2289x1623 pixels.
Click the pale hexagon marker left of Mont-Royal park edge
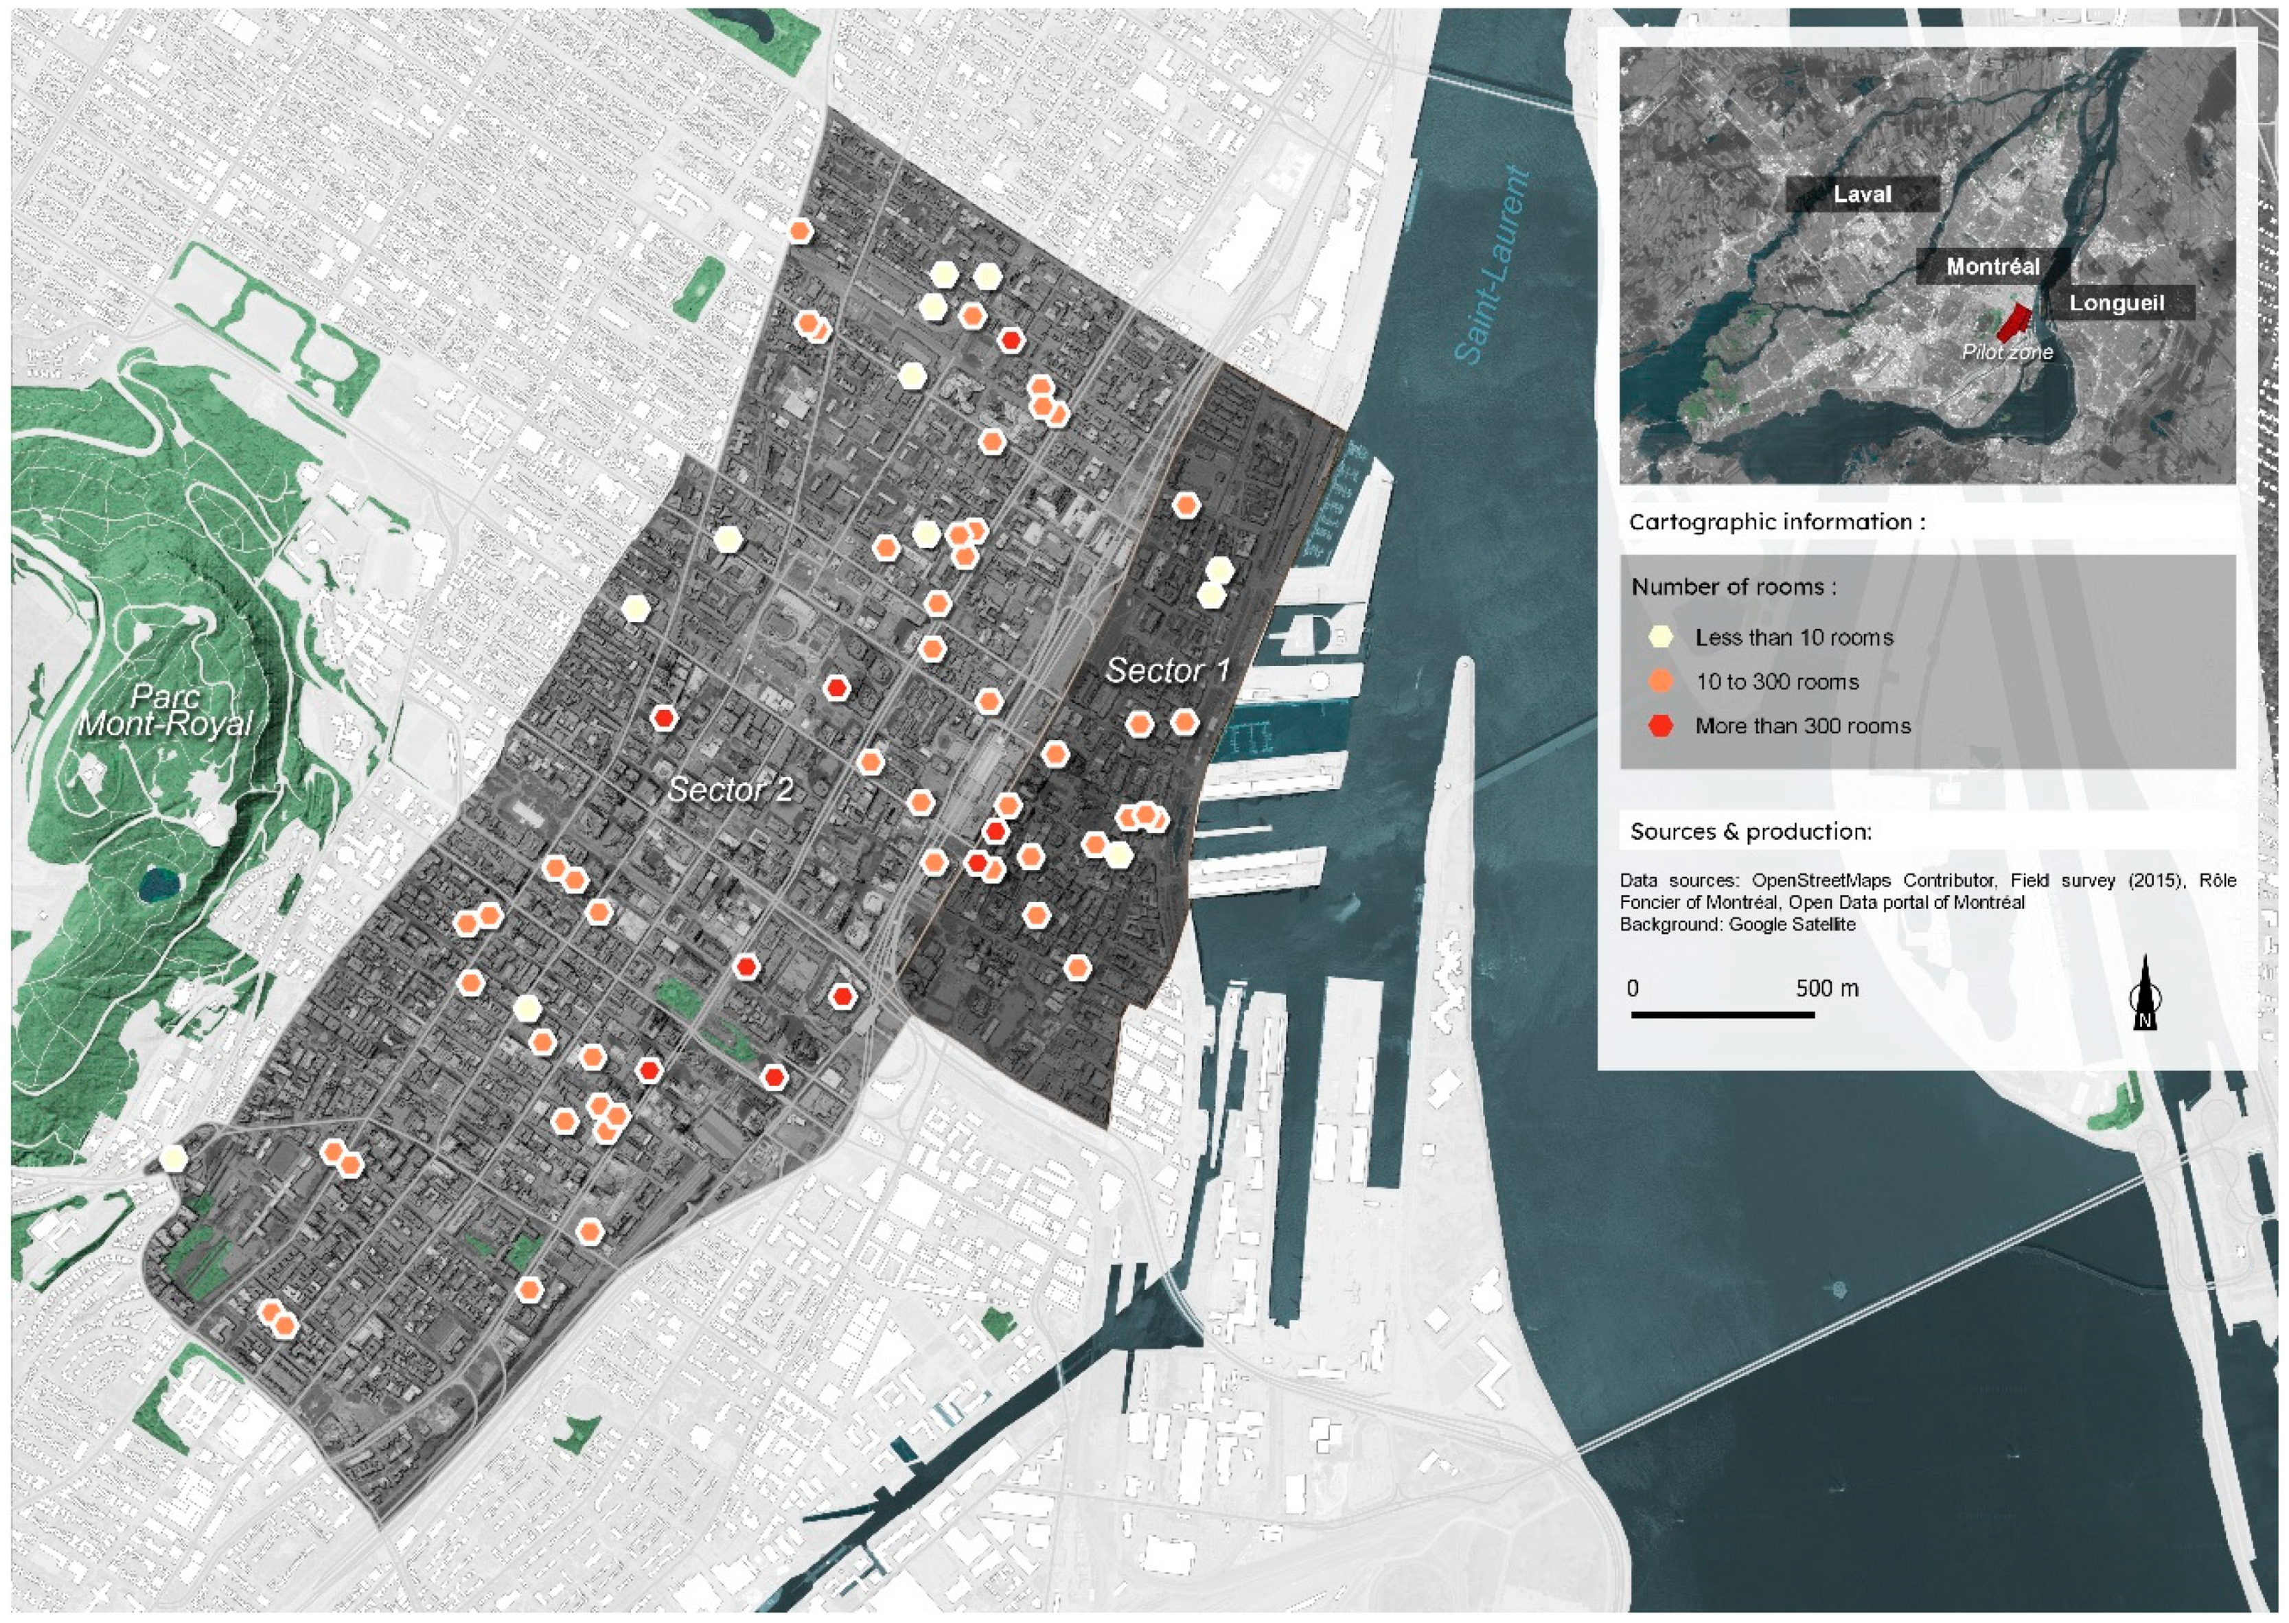(174, 1158)
